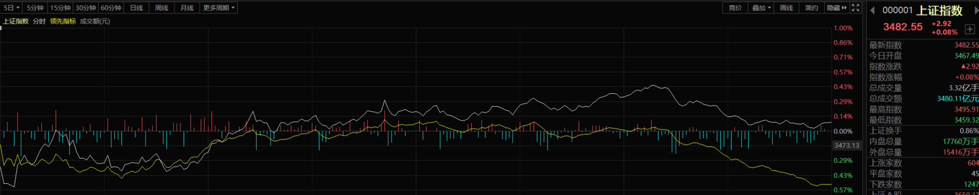The image size is (979, 195).
Task: Select the 周线 weekly tab
Action: coord(162,7)
